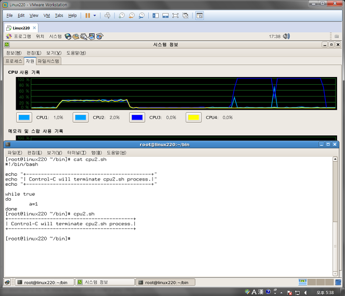Open terminal 도움말(H) menu
The height and width of the screenshot is (296, 345).
coord(117,152)
